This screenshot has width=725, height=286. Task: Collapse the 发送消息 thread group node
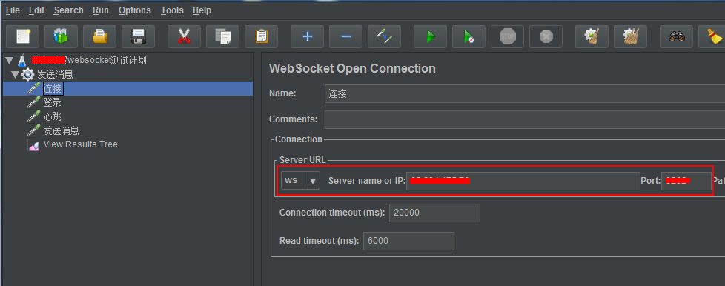(16, 74)
